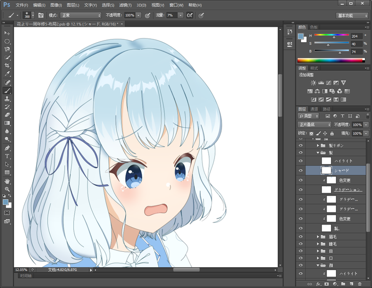Select the Gradient tool
The image size is (372, 288).
point(7,123)
